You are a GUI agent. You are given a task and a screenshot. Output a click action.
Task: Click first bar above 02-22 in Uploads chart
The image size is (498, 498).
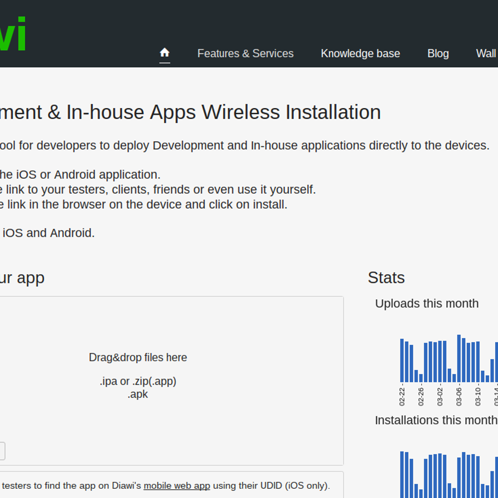[402, 360]
